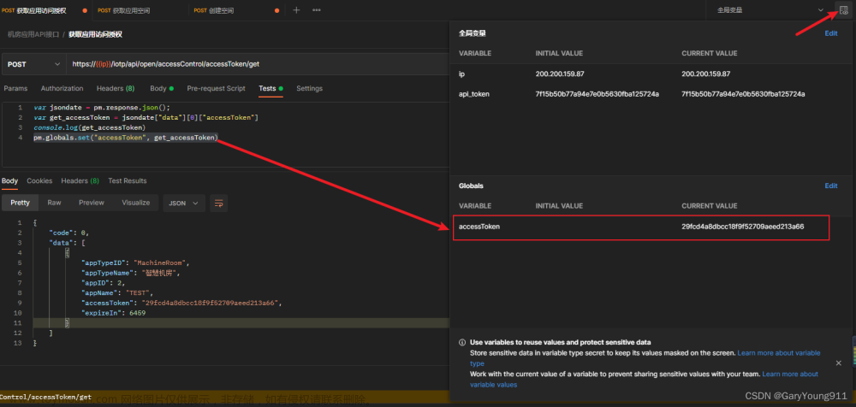Edit the 全局变量 environment variables

(x=831, y=33)
